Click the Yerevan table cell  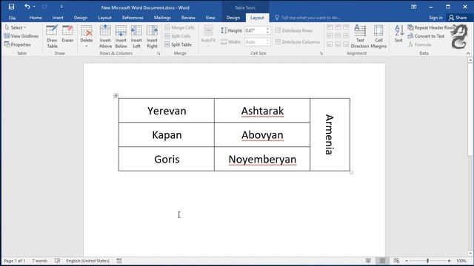tap(167, 110)
